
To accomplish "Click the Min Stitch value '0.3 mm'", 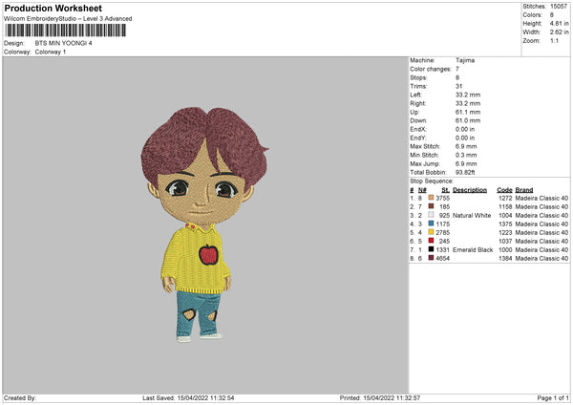I will click(466, 155).
